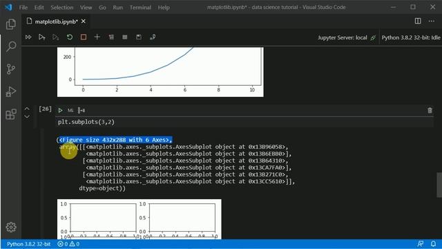
Task: Click the [26] execution count label
Action: (45, 109)
